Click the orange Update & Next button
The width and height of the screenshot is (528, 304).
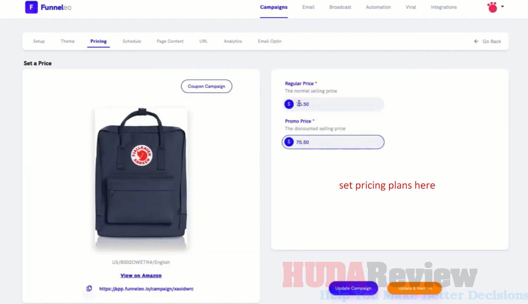click(x=414, y=288)
